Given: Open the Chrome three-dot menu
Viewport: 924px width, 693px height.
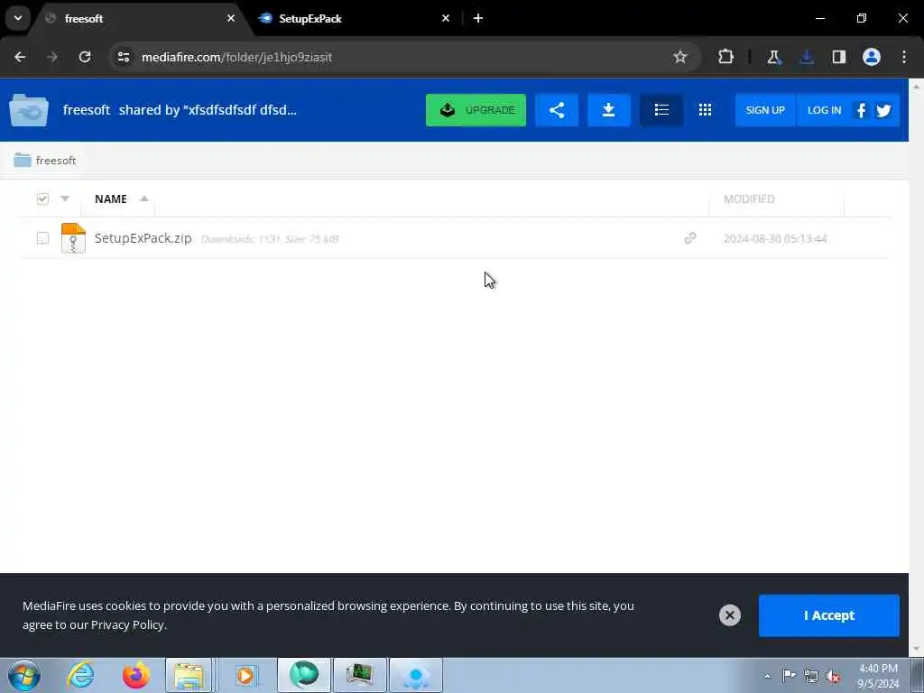Looking at the screenshot, I should tap(904, 57).
